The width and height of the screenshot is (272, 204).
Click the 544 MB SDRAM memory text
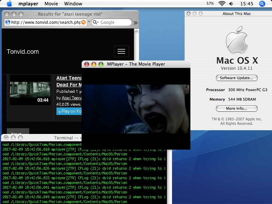242,99
